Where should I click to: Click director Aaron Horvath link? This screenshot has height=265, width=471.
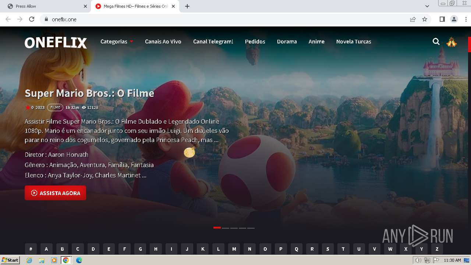click(68, 155)
